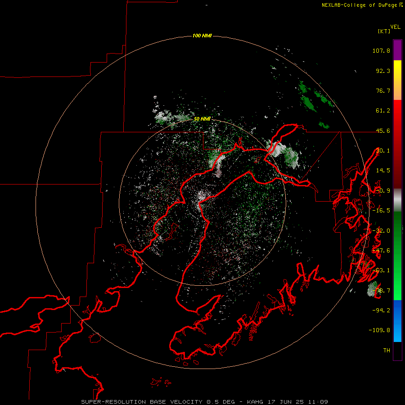
Task: Select the -32.0 velocity scale value
Action: [x=381, y=231]
